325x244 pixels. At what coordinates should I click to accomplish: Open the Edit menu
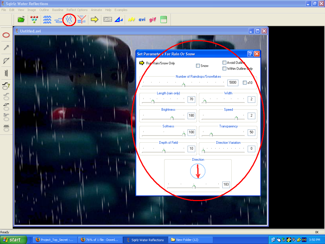tap(12, 10)
